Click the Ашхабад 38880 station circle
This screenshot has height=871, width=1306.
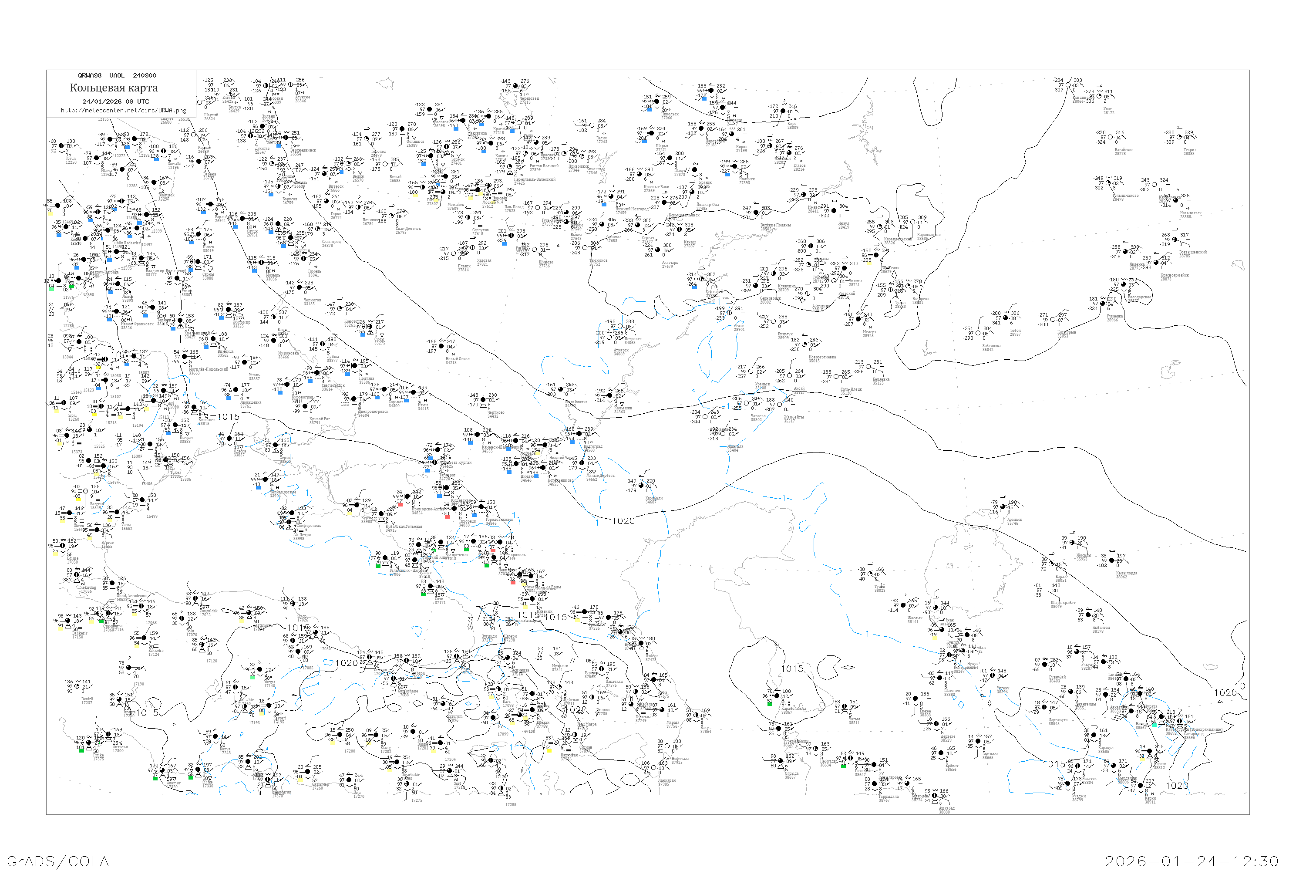[935, 796]
